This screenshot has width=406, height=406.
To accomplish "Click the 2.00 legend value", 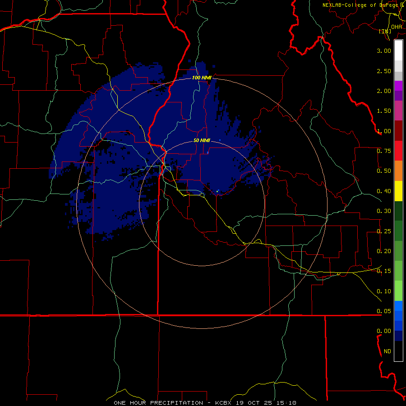I will point(384,91).
